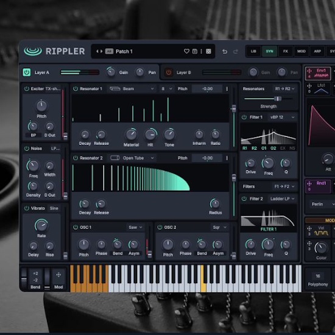Toggle Resonator 2 power switch
The width and height of the screenshot is (335, 335).
tap(76, 158)
